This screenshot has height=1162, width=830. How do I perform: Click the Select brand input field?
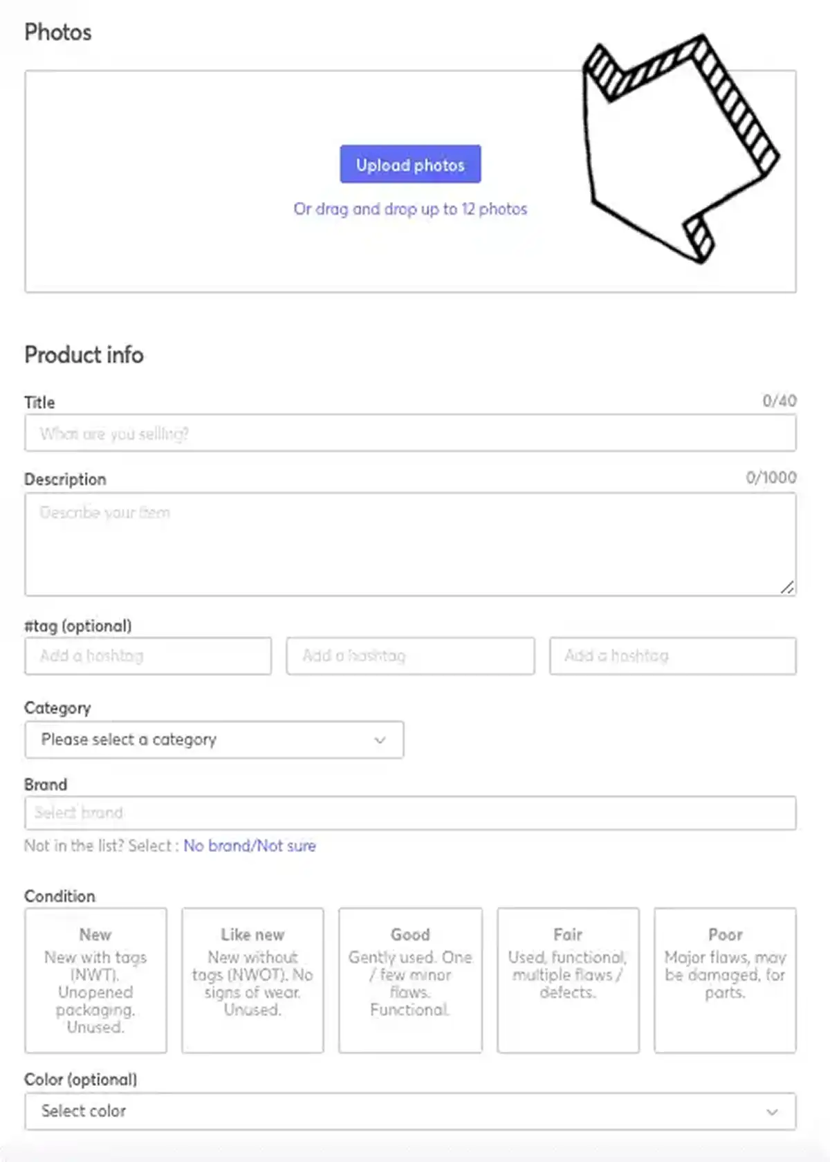pos(410,813)
